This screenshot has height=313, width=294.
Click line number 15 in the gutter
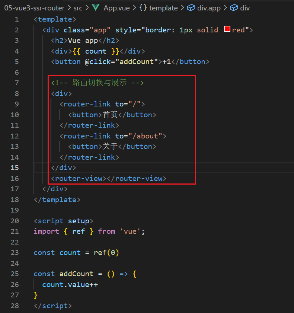pyautogui.click(x=15, y=168)
